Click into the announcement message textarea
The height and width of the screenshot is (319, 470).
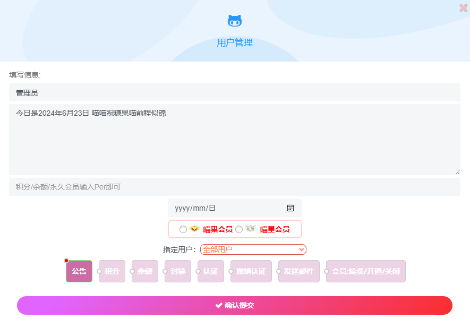[x=235, y=140]
